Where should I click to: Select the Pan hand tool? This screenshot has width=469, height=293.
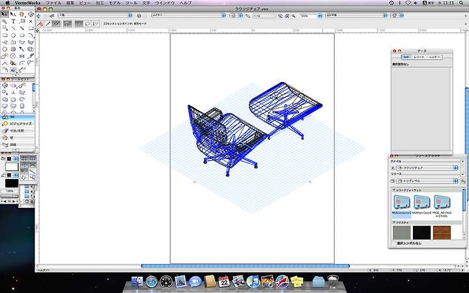click(22, 14)
